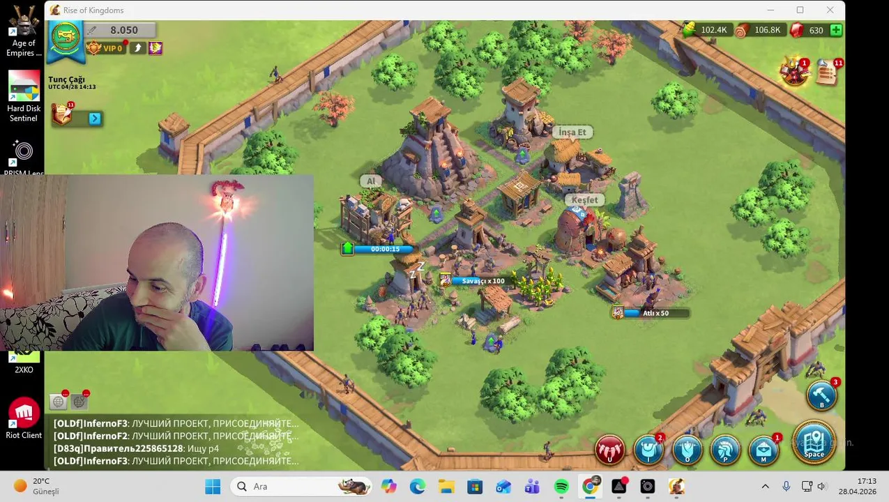Viewport: 889px width, 502px height.
Task: Open Copilot taskbar icon
Action: point(389,486)
